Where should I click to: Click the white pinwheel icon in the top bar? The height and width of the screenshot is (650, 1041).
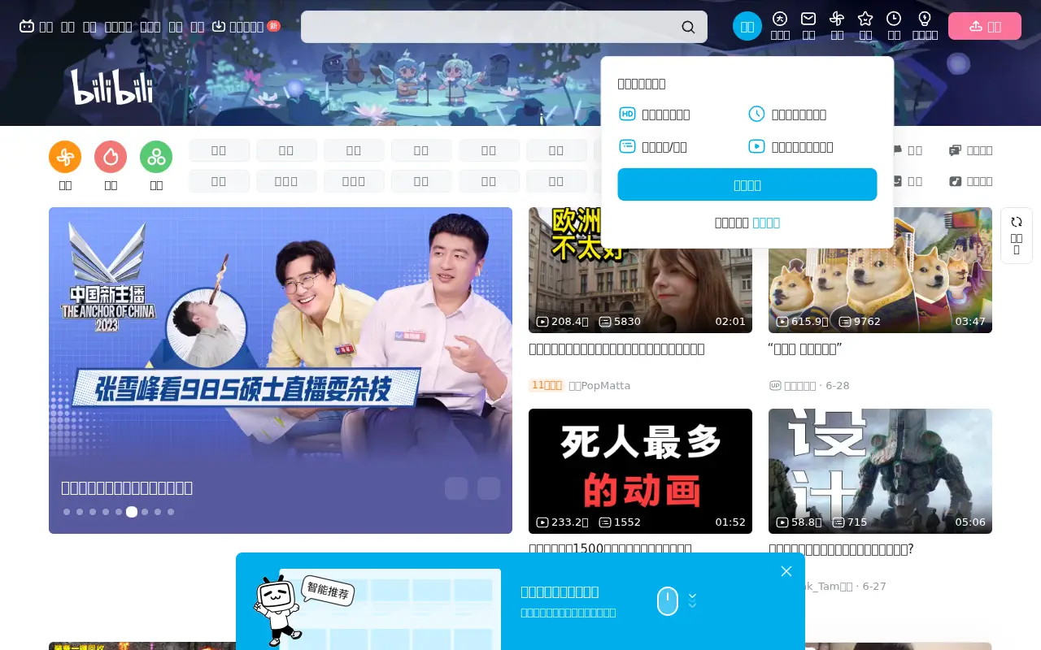click(x=837, y=19)
